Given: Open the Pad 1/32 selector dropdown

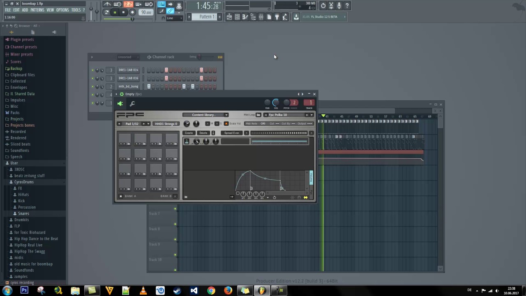Looking at the screenshot, I should (148, 124).
